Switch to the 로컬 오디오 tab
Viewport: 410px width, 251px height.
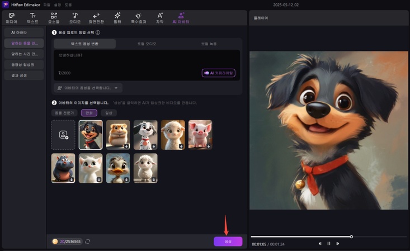(x=148, y=43)
